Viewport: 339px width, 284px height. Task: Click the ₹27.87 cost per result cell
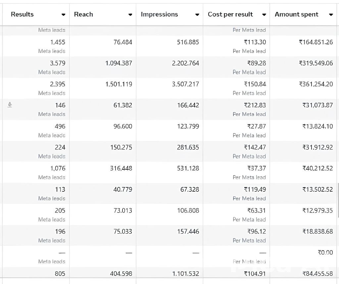coord(256,126)
